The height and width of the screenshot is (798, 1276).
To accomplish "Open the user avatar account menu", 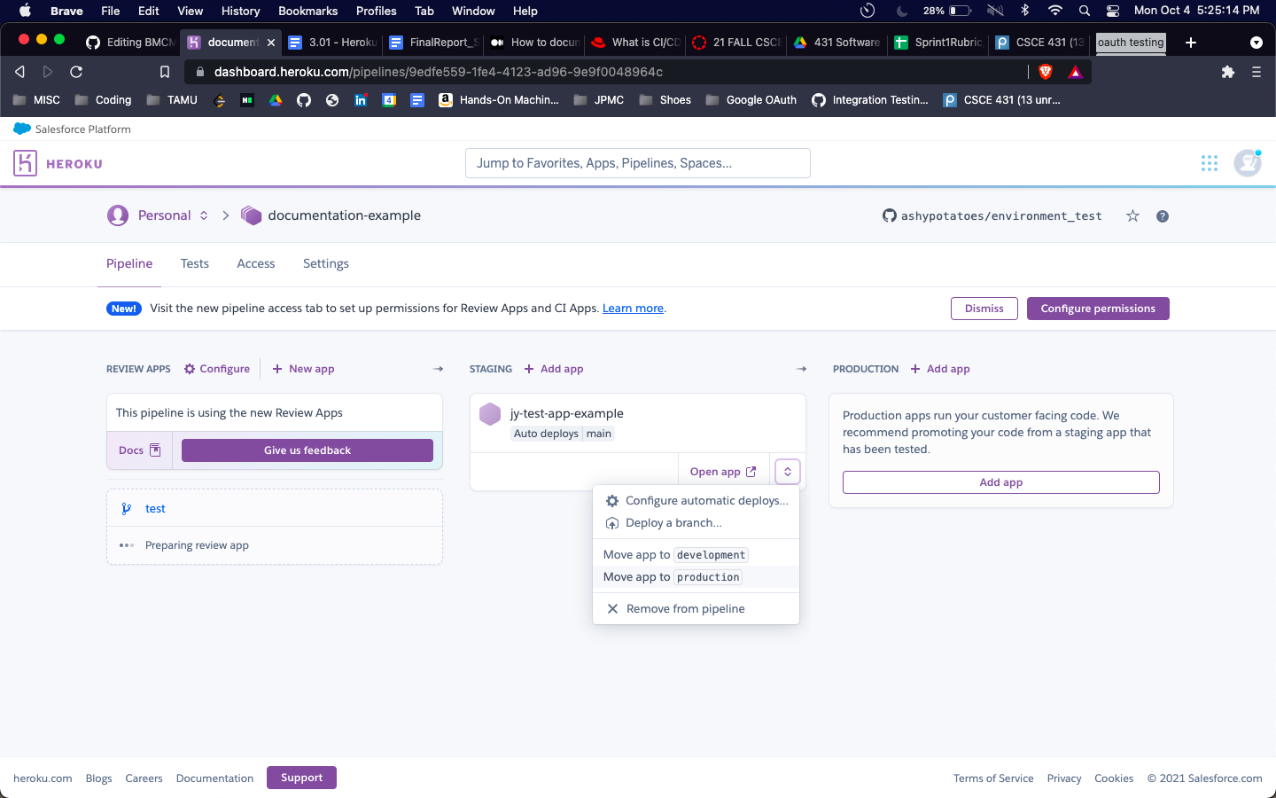I will (x=1248, y=163).
